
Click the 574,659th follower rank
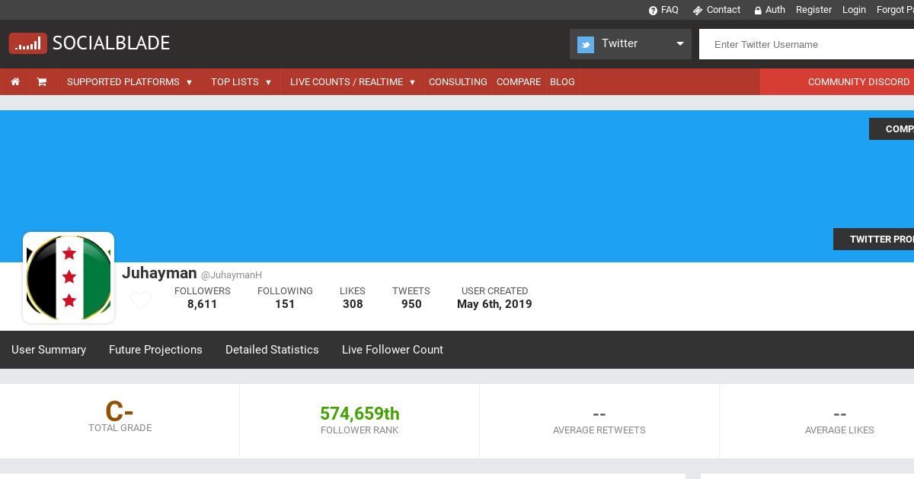[360, 414]
